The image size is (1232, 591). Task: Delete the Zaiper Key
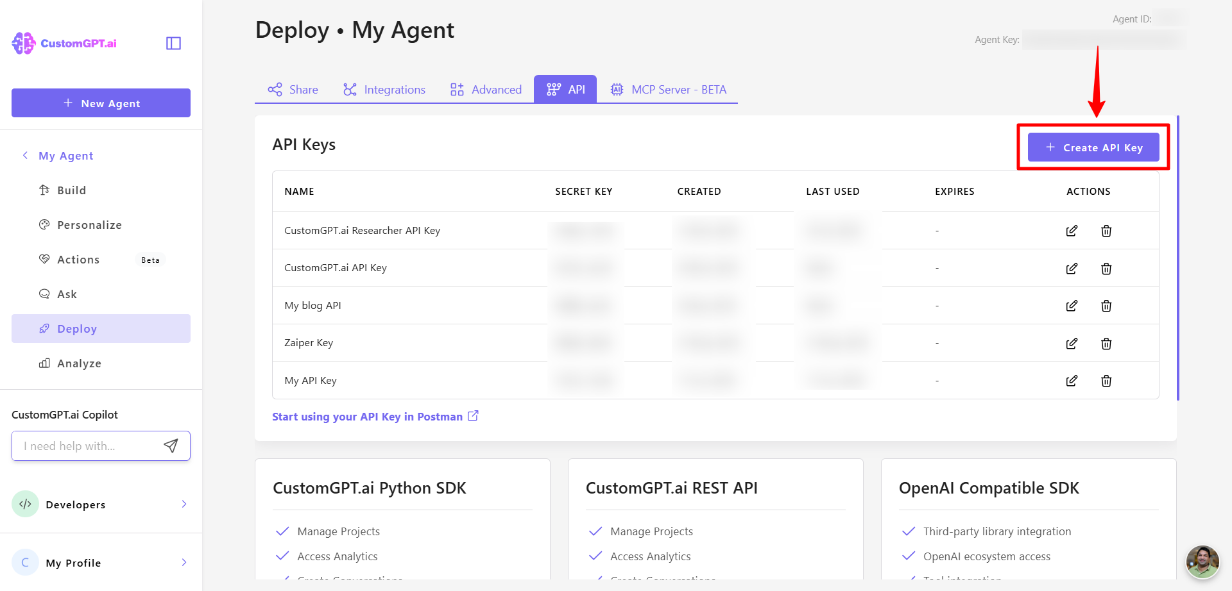pyautogui.click(x=1106, y=343)
